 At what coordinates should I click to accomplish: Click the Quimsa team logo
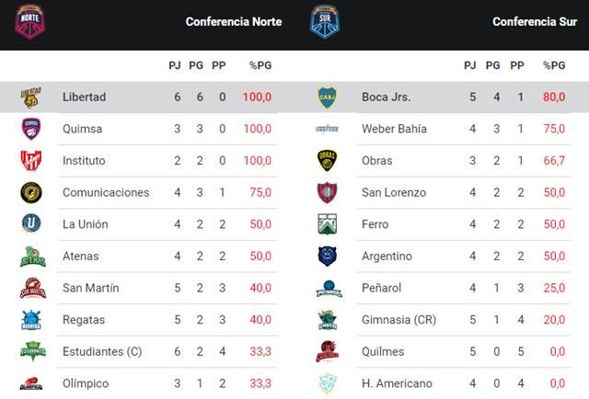(x=30, y=129)
